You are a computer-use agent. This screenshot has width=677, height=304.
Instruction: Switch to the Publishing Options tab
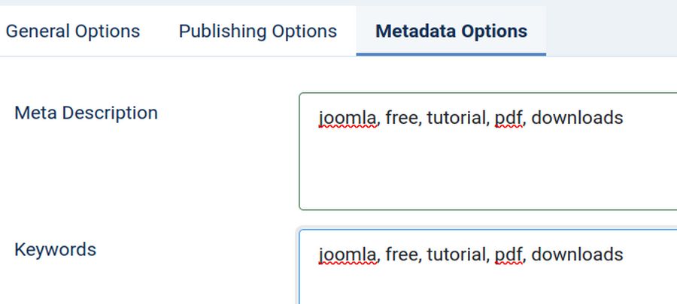tap(257, 32)
